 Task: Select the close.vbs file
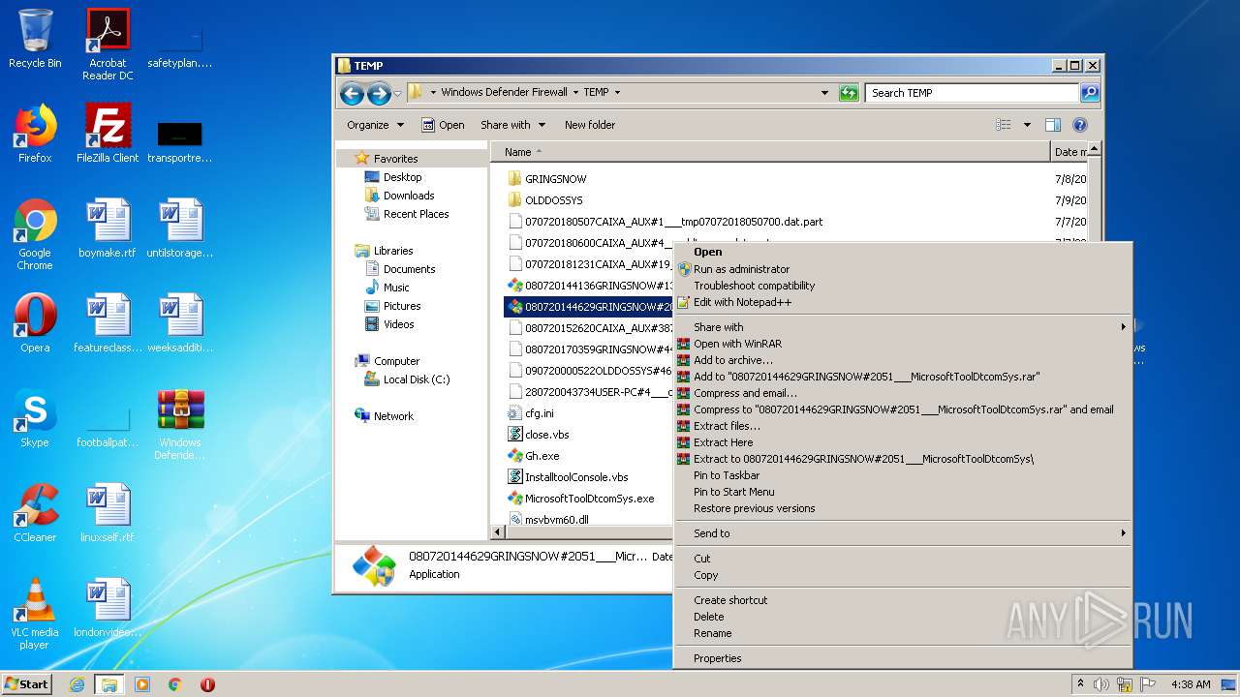538,435
